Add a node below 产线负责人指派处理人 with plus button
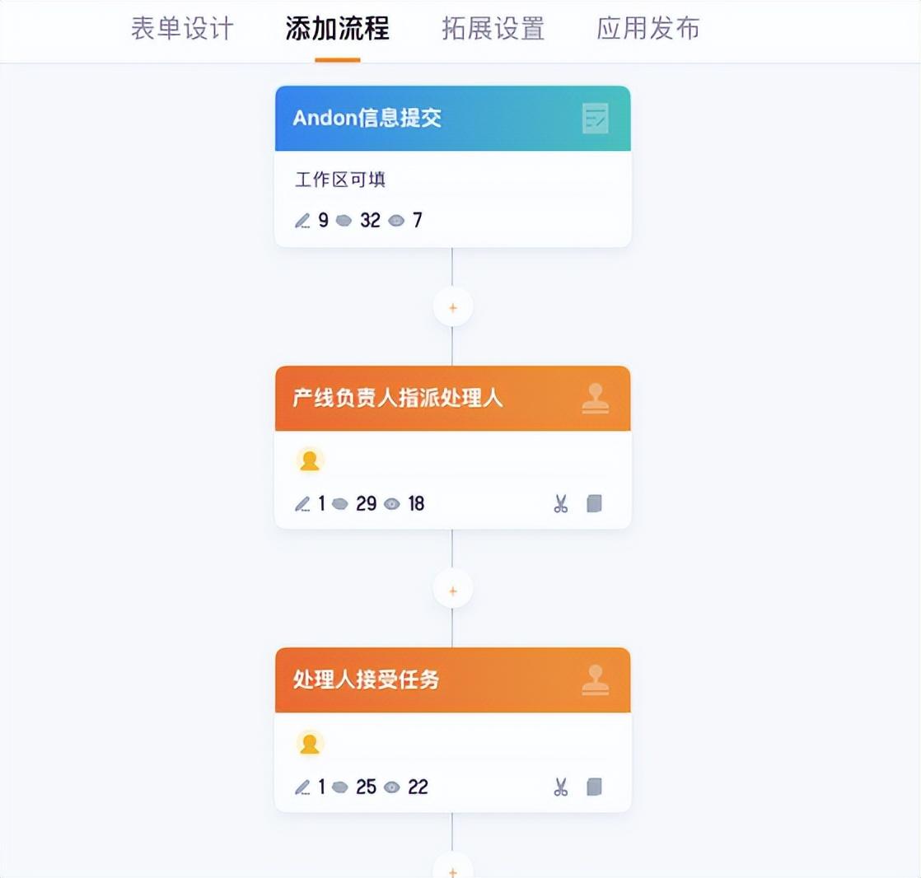 453,591
